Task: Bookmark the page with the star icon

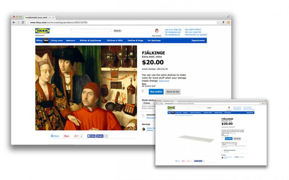Action: point(218,23)
